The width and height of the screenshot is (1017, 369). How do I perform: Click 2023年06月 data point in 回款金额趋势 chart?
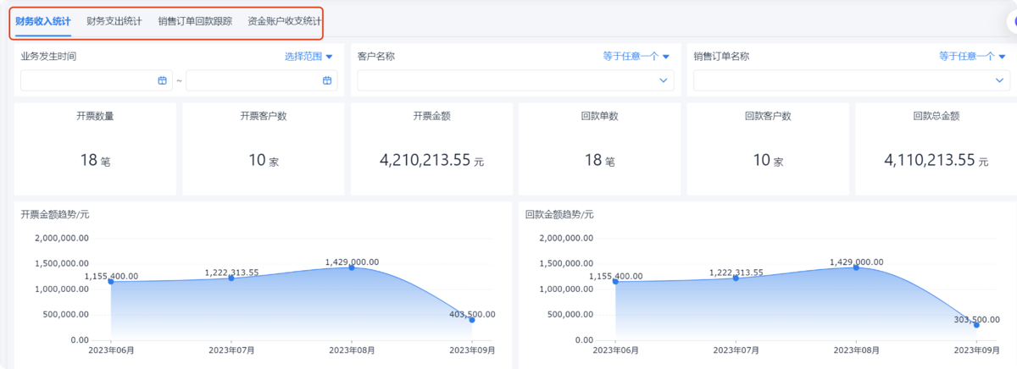click(x=615, y=281)
